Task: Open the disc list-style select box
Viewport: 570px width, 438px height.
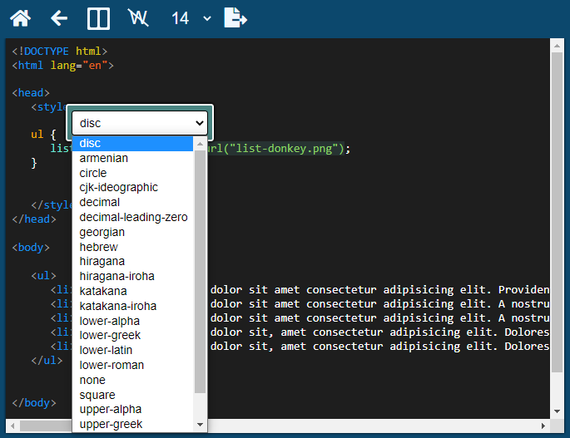Action: 140,123
